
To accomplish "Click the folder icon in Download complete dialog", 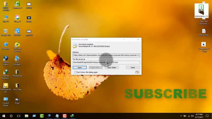I will click(x=75, y=46).
